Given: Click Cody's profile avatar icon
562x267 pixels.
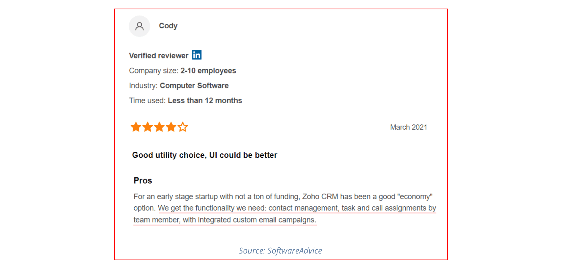Looking at the screenshot, I should pyautogui.click(x=140, y=26).
